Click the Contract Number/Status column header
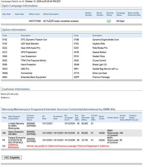 point(30,118)
